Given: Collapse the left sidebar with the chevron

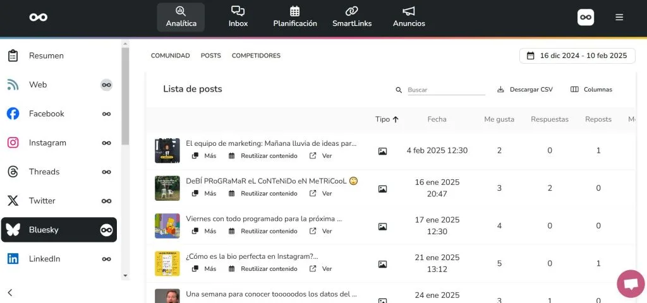Looking at the screenshot, I should [x=10, y=292].
